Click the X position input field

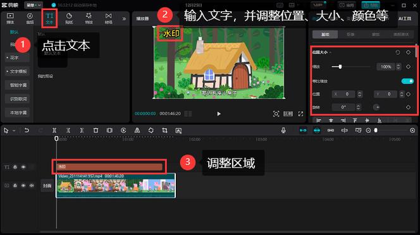(x=344, y=94)
